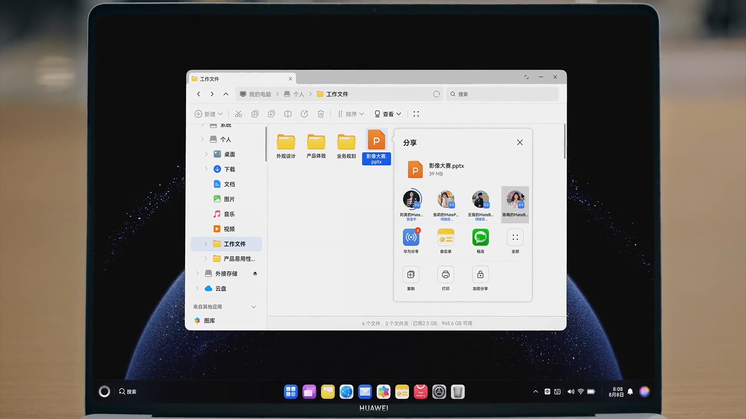Expand the 外接存储 tree item
746x419 pixels.
(x=197, y=274)
